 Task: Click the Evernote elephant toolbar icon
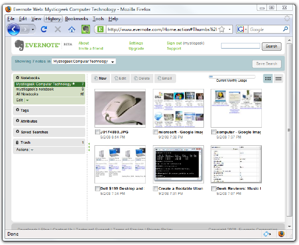tap(86, 29)
